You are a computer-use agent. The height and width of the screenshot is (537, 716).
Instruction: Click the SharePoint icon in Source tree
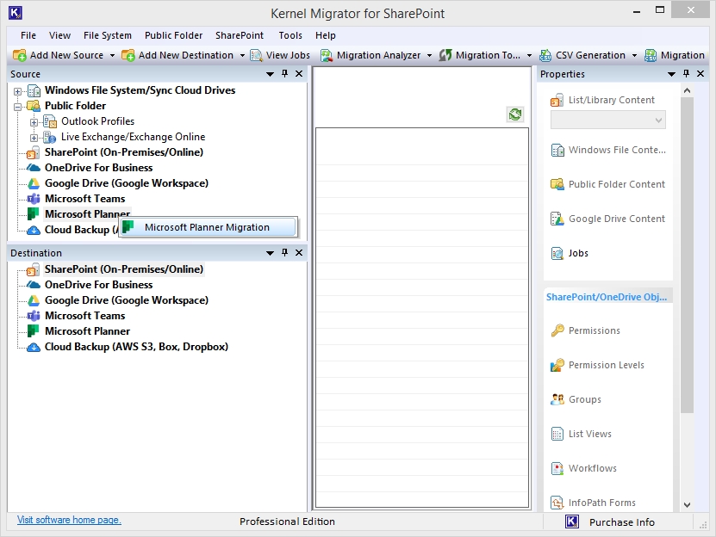33,153
